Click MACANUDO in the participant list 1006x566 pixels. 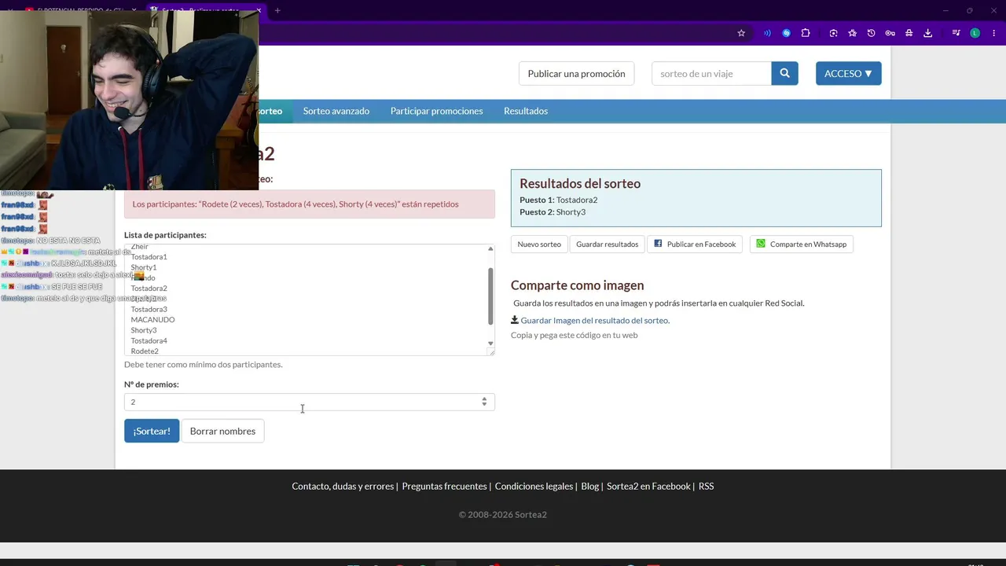coord(152,320)
